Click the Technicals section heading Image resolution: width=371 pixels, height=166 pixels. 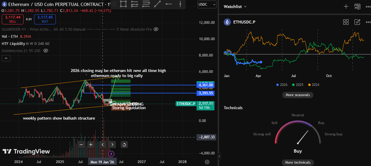[233, 108]
